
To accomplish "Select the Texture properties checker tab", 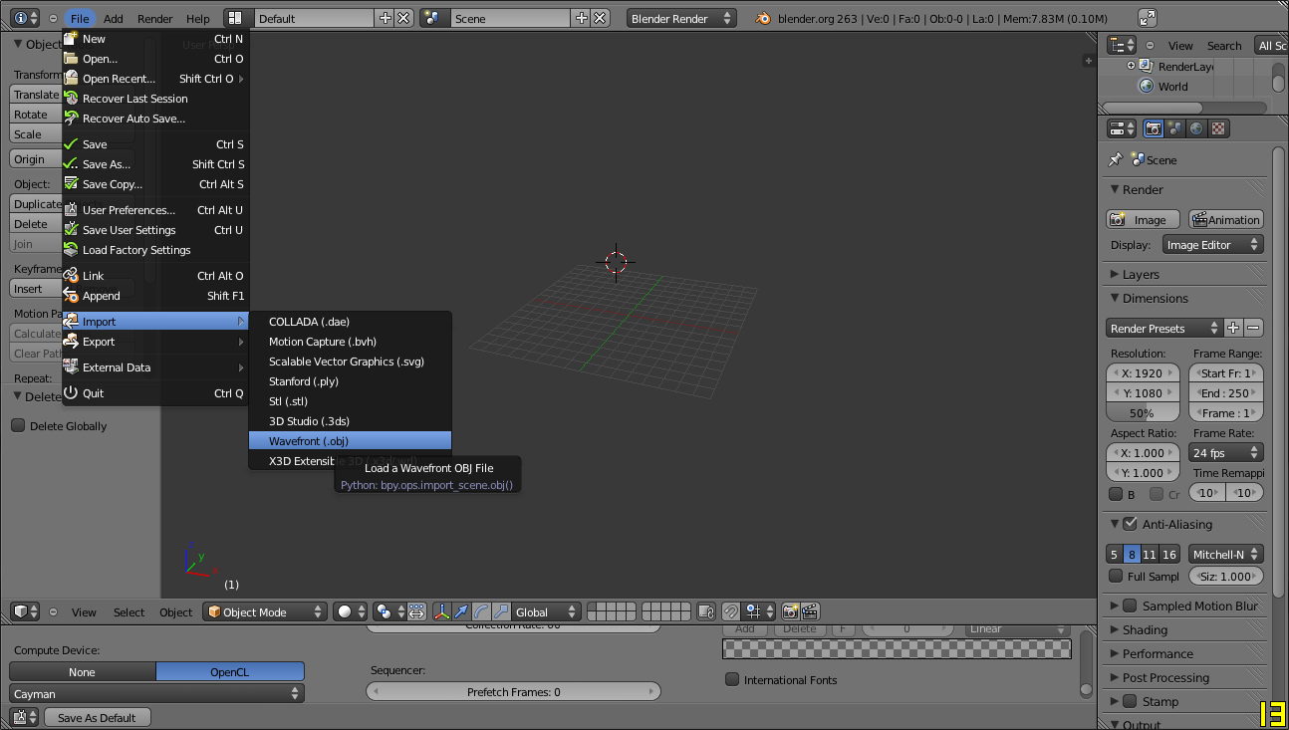I will pos(1219,128).
